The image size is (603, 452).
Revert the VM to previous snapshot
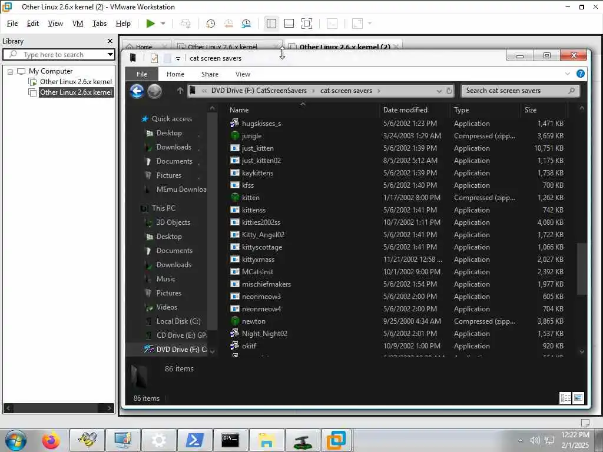click(228, 24)
